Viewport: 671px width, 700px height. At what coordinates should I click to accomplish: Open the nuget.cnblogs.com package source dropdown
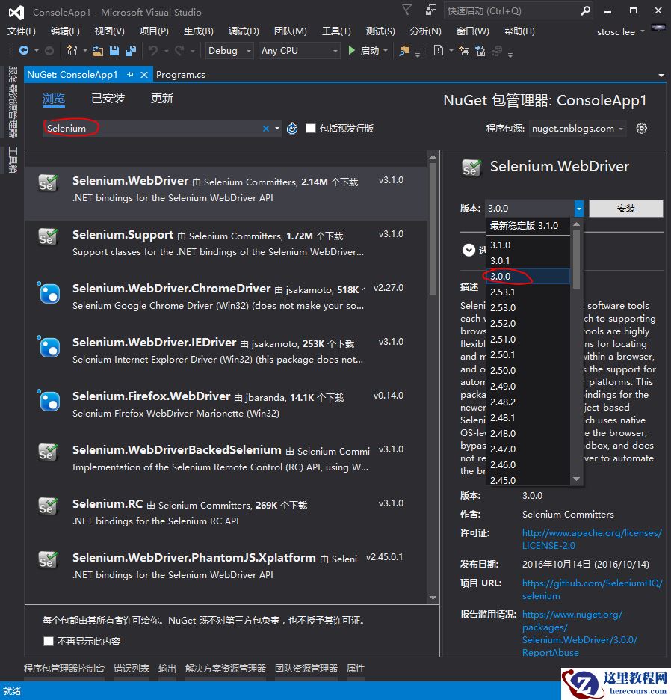pos(578,129)
